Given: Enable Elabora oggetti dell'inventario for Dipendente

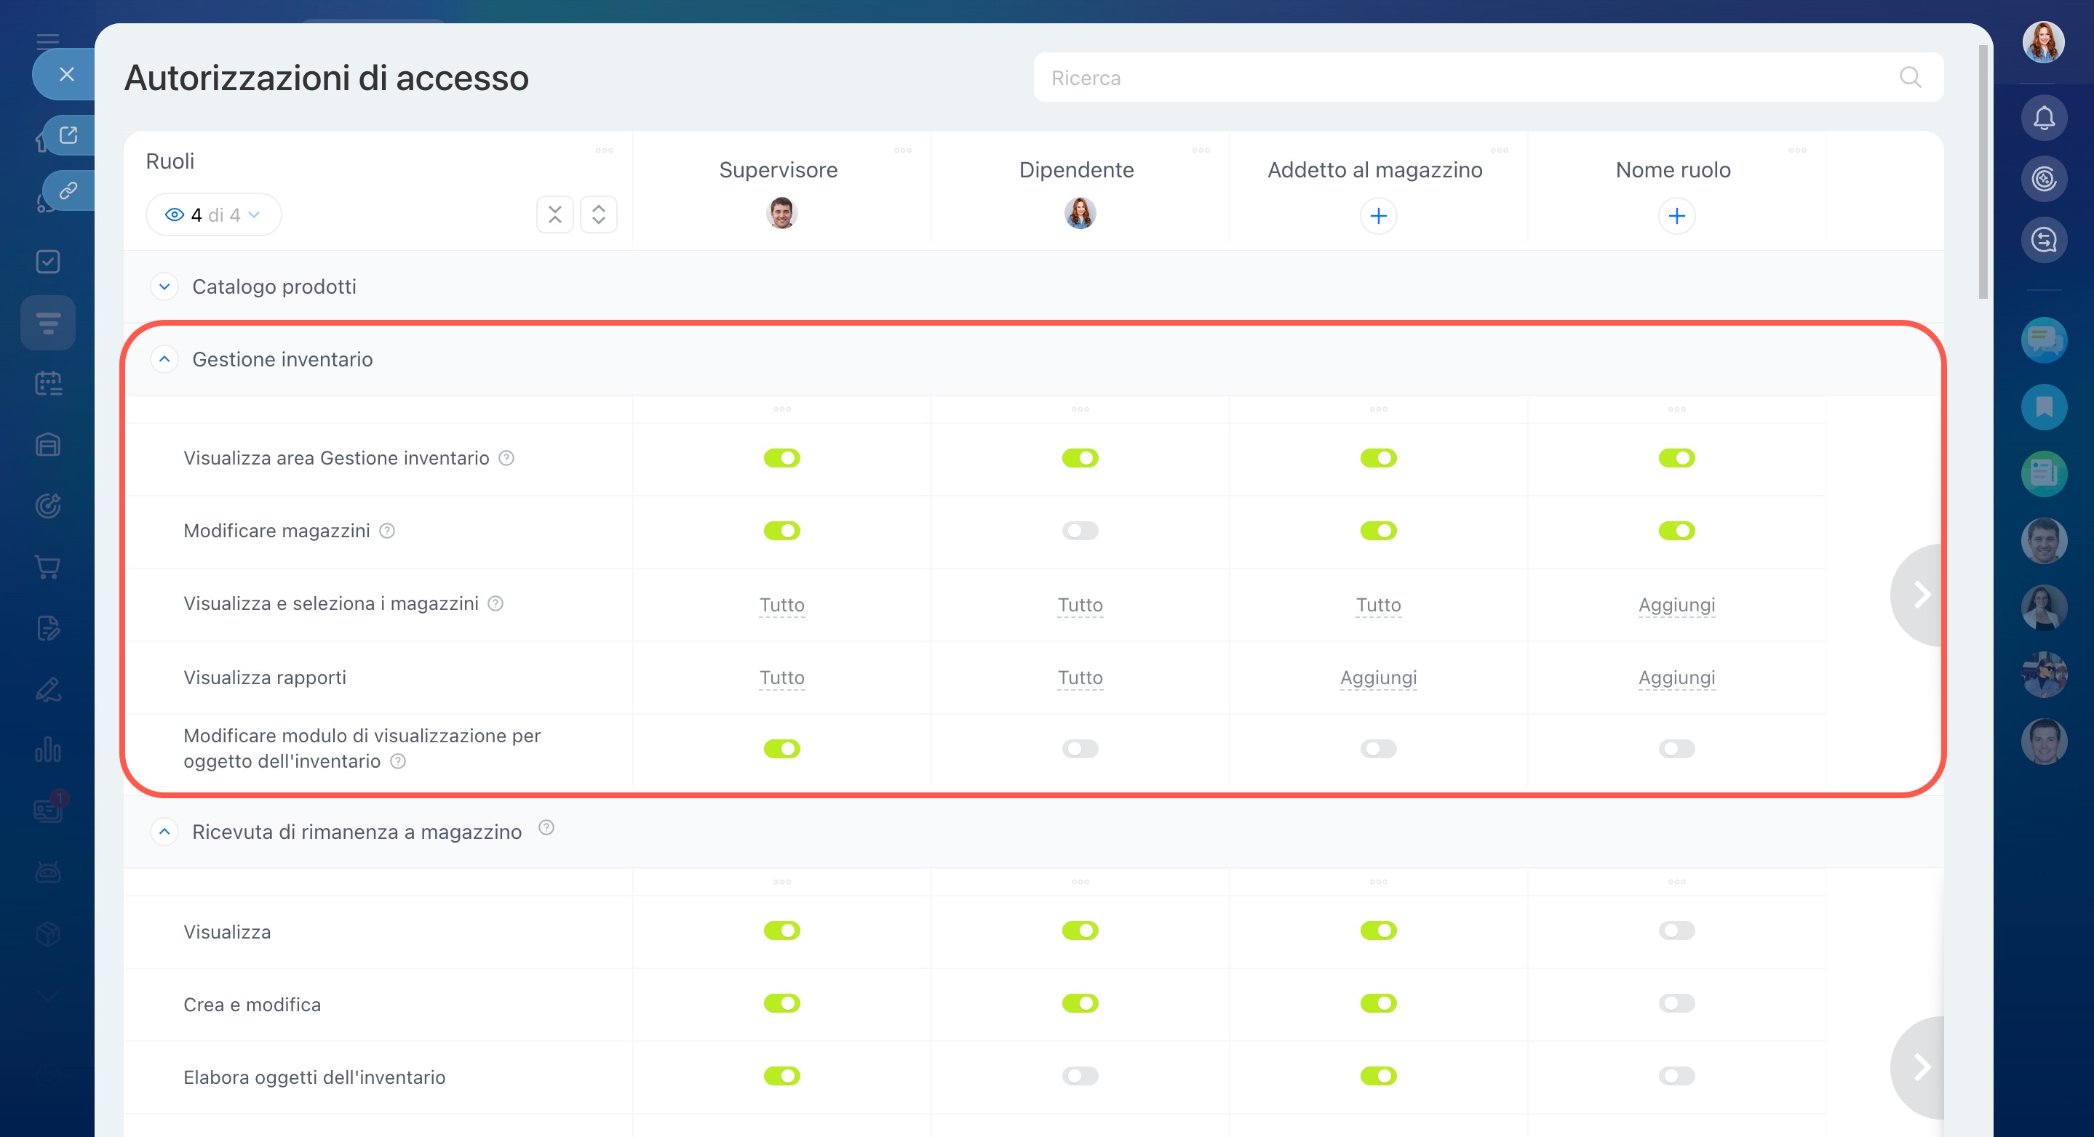Looking at the screenshot, I should (1080, 1076).
